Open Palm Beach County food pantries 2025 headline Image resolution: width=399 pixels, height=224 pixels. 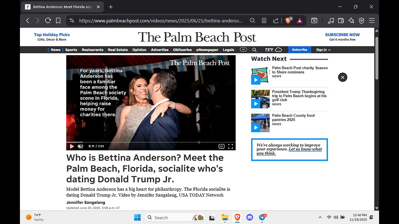pos(293,118)
